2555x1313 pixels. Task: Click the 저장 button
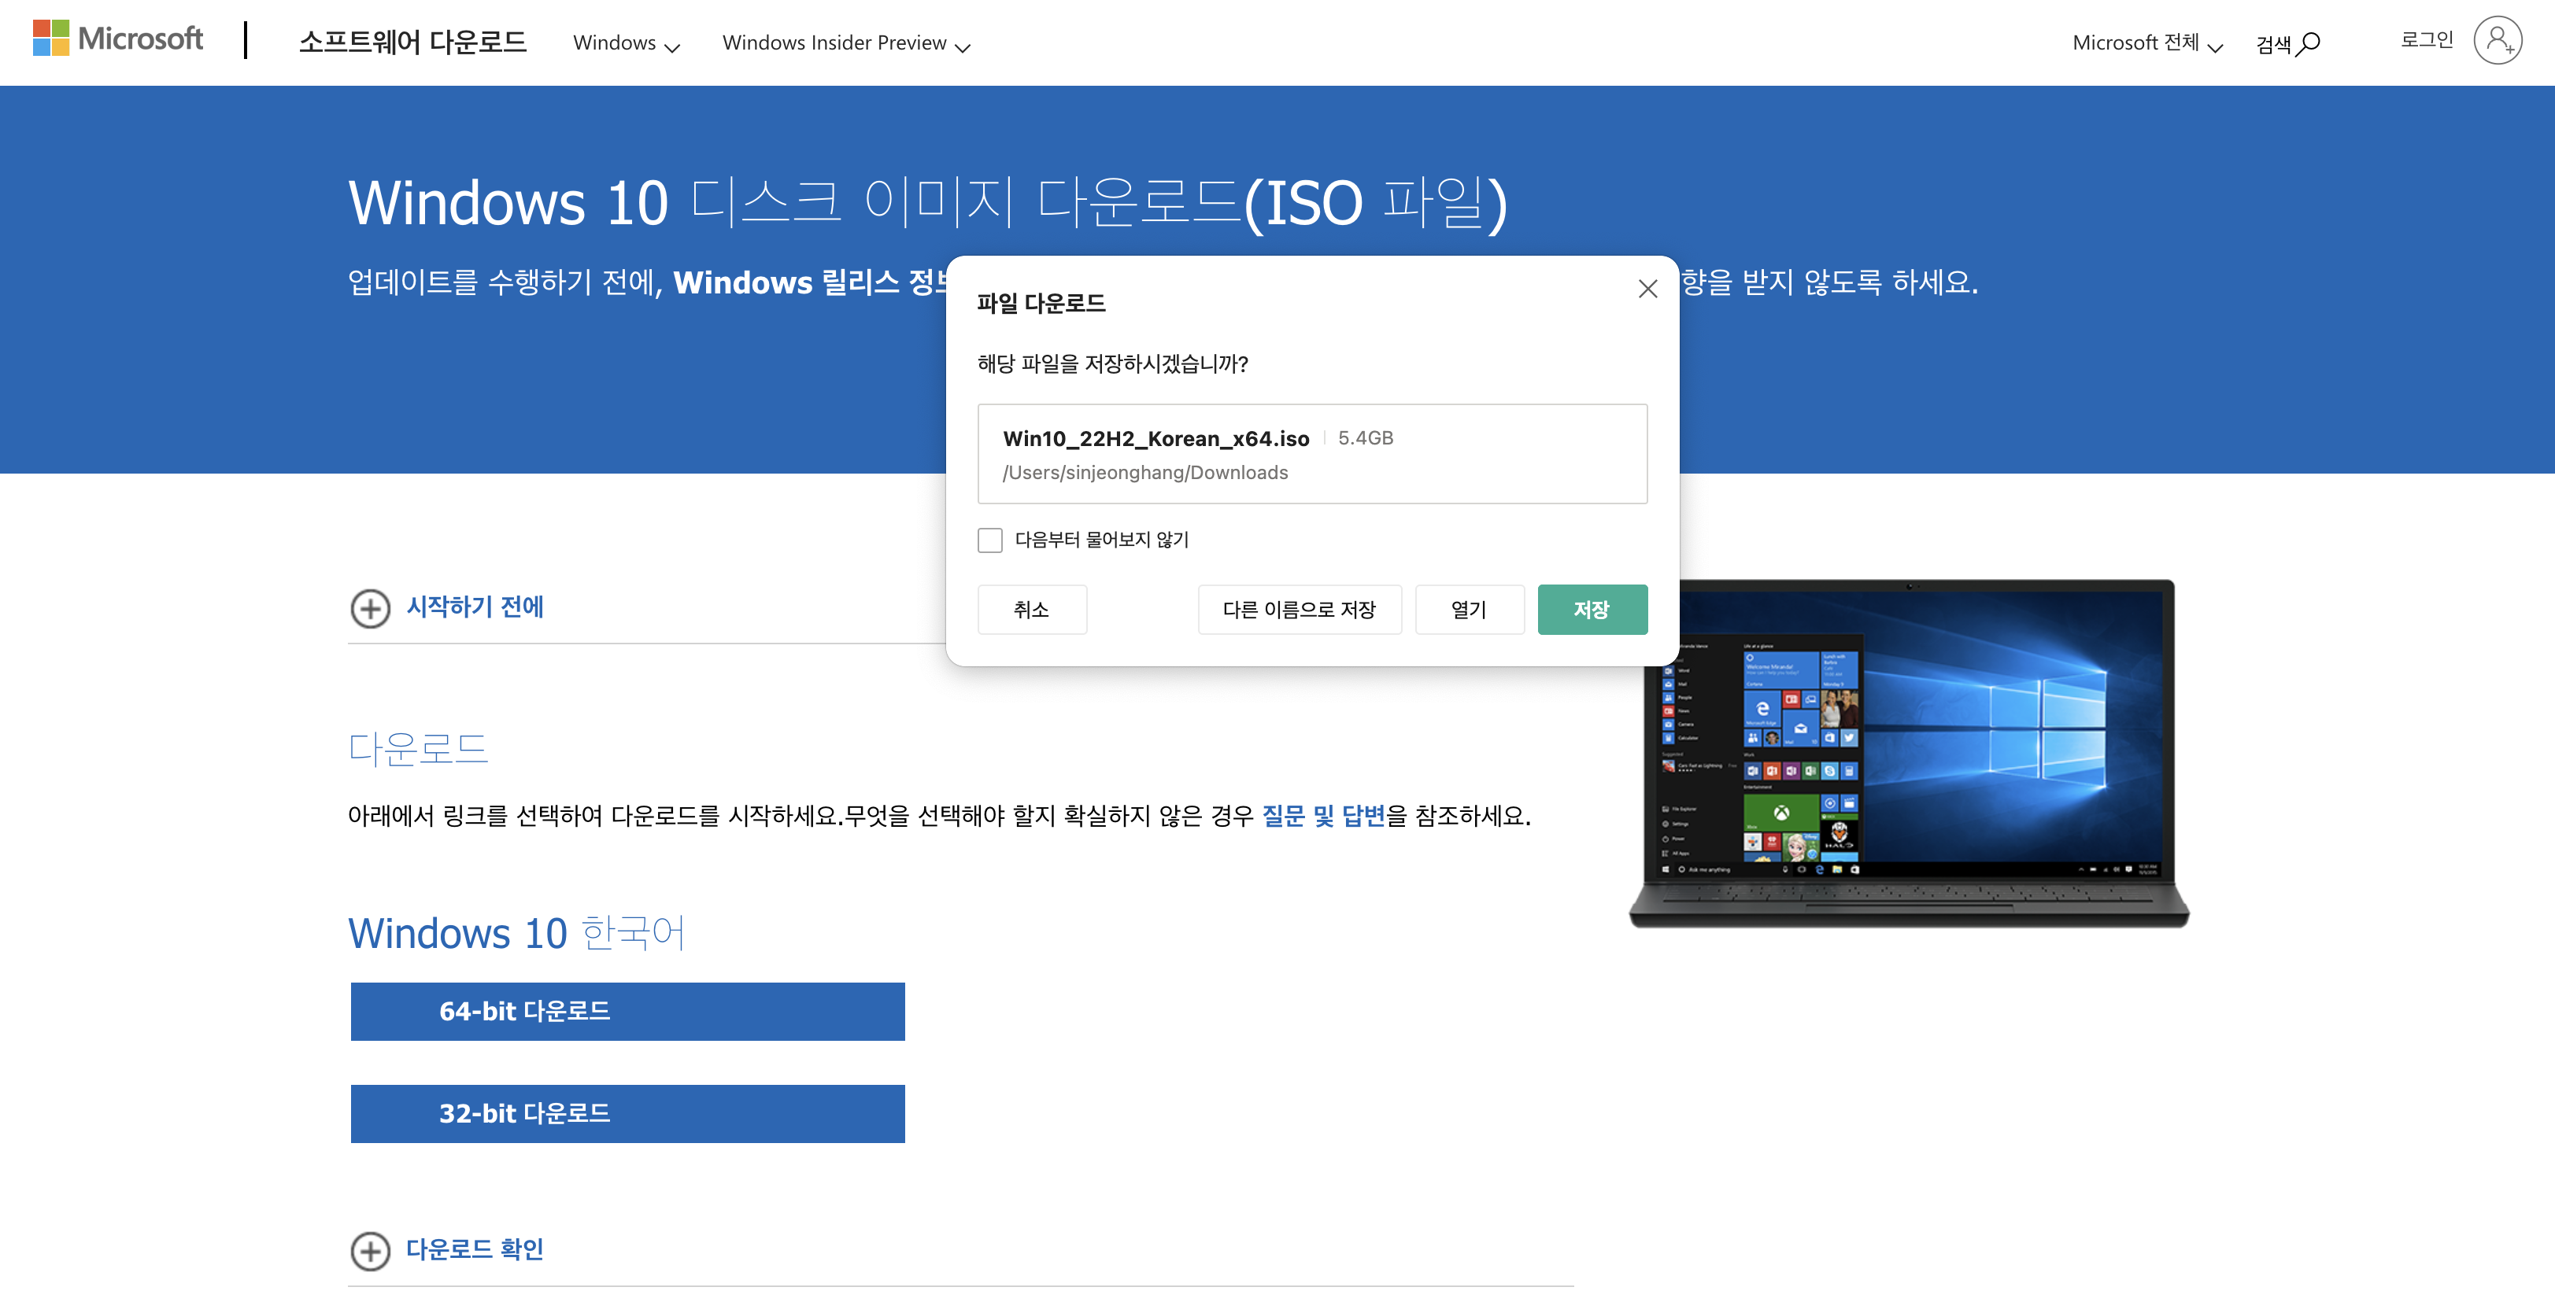[x=1592, y=610]
